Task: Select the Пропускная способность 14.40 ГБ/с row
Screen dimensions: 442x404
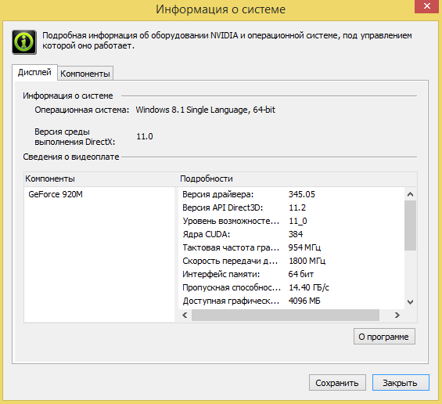Action: point(292,287)
